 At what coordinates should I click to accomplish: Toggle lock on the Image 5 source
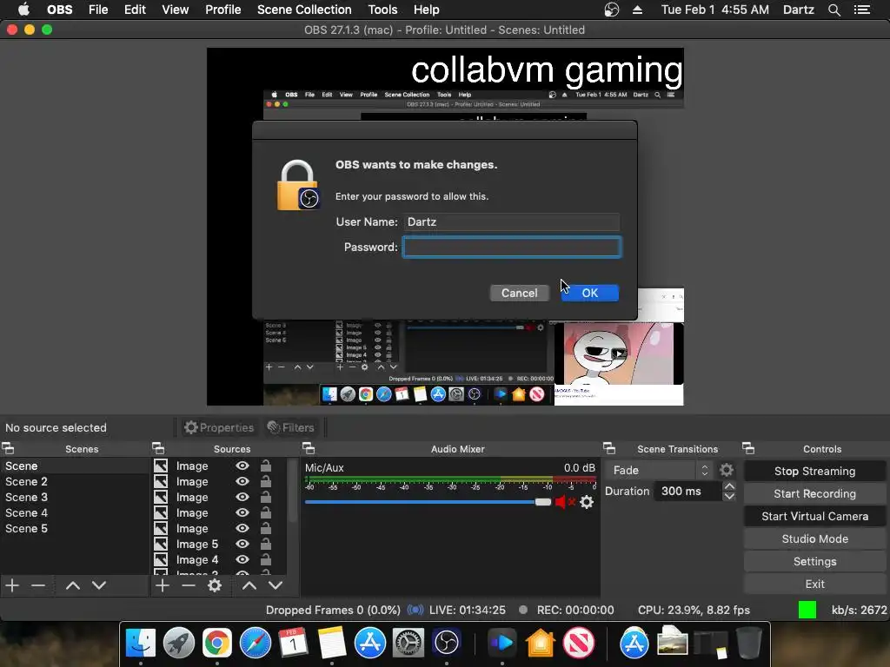[x=266, y=544]
